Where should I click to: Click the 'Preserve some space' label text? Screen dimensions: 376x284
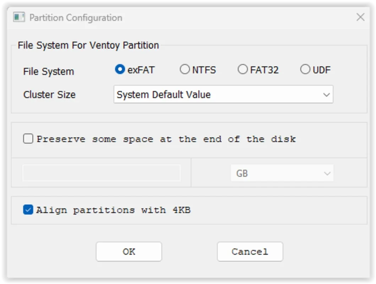pyautogui.click(x=166, y=139)
